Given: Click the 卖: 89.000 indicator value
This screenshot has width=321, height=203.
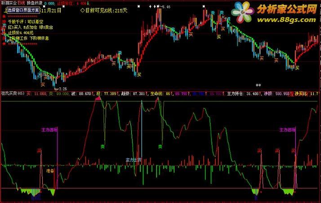Looking at the screenshot, I should pos(58,94).
